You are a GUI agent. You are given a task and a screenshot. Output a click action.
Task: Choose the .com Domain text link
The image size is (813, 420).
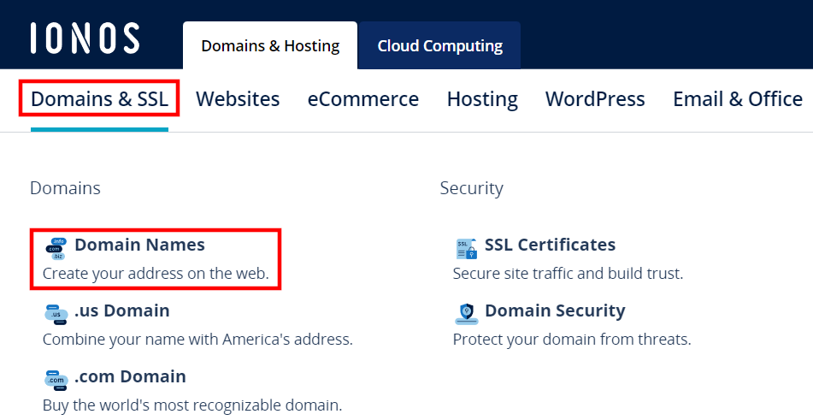(x=130, y=376)
